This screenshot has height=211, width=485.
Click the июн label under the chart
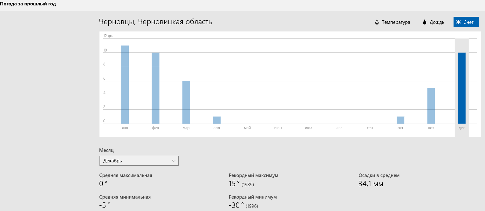coord(278,128)
